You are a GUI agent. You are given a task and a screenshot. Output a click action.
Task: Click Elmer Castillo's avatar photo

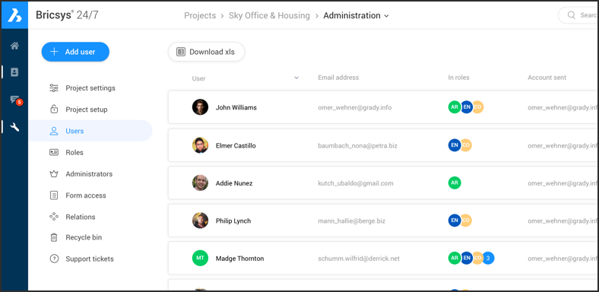click(200, 145)
